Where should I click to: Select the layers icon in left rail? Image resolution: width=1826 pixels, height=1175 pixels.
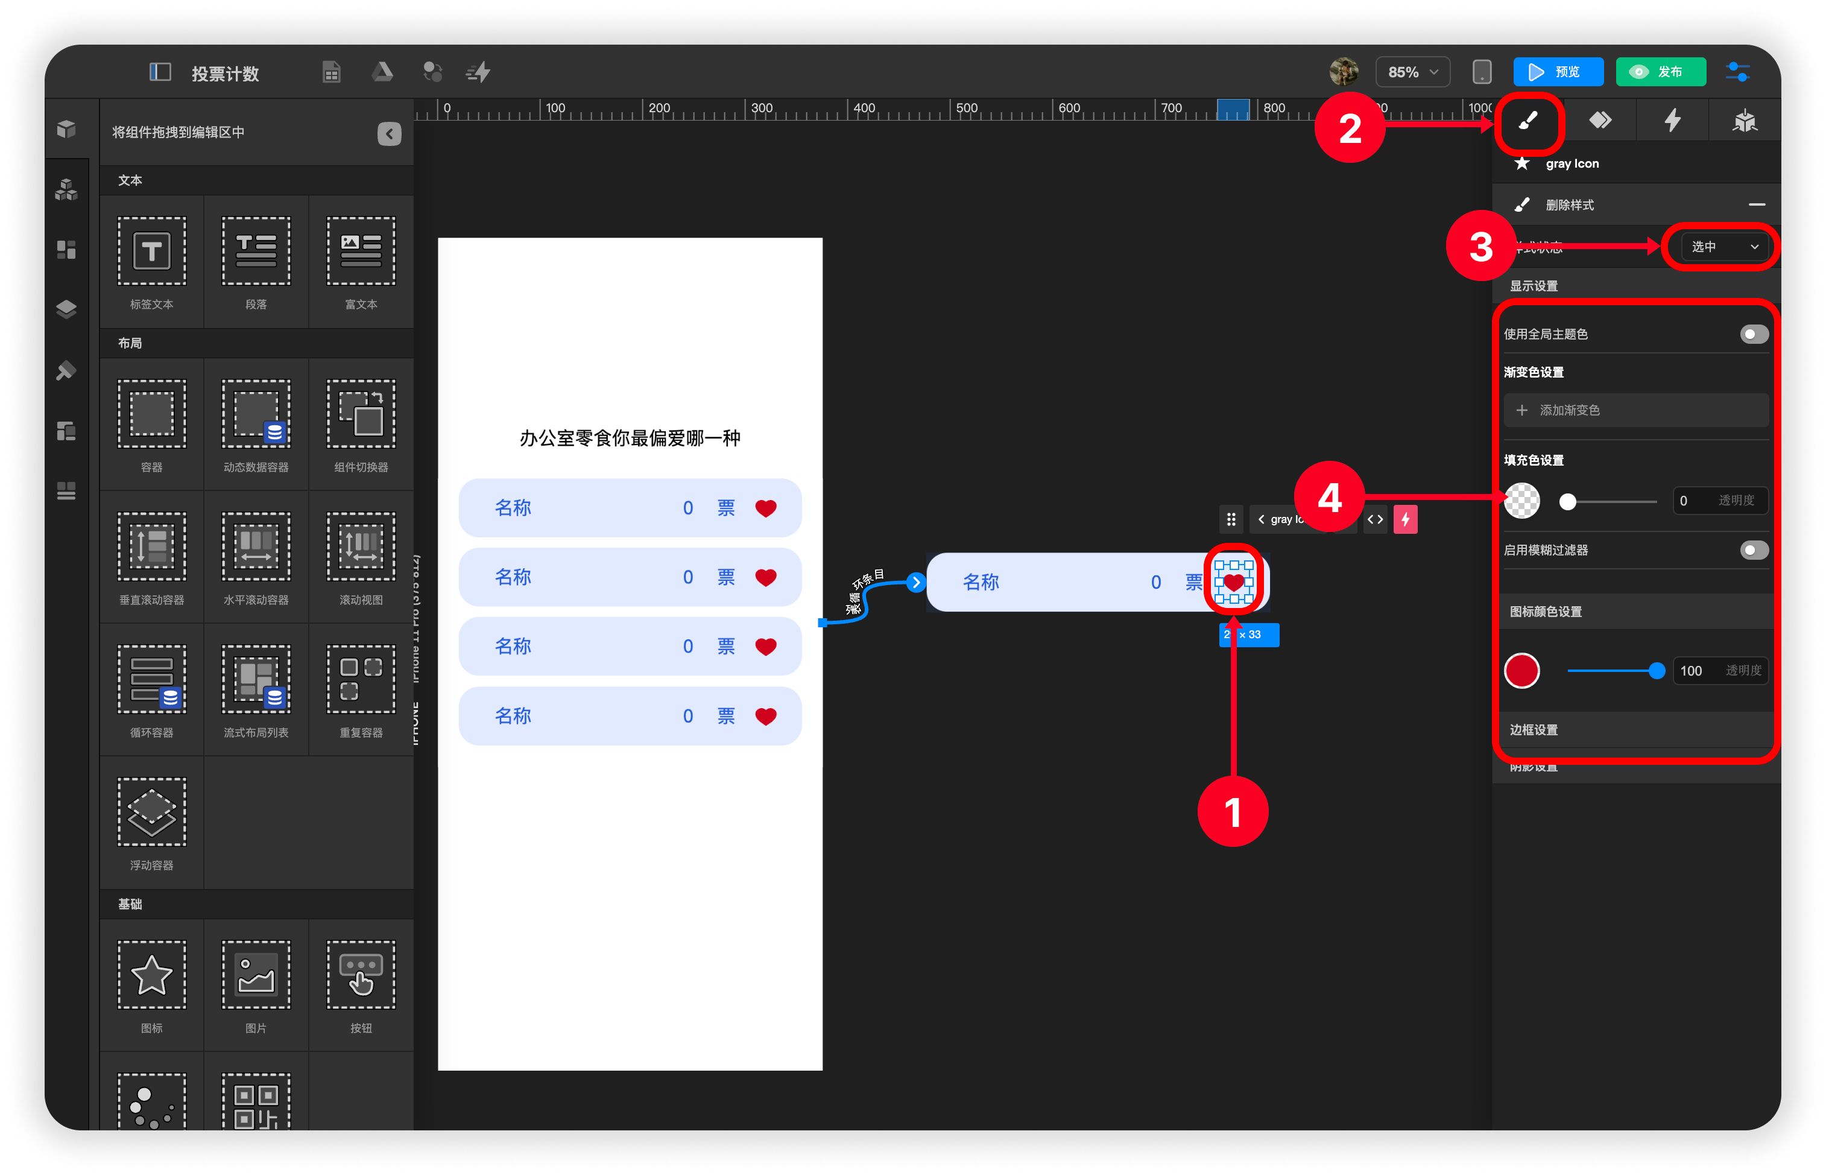click(66, 309)
